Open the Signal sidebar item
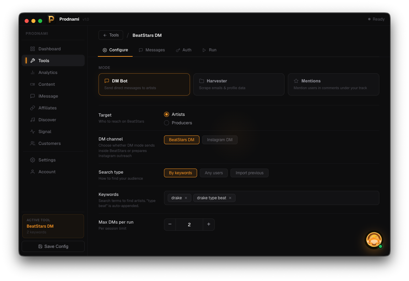This screenshot has width=409, height=281. coord(53,132)
